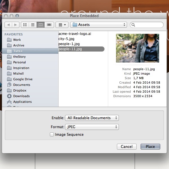Open the item arrangement dropdown
Screen dimensions: 169x169
coord(62,25)
